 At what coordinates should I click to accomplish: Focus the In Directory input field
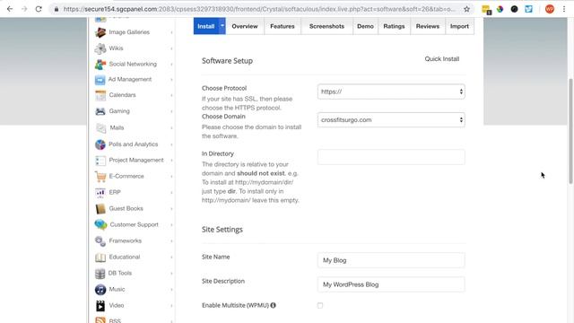(x=391, y=157)
